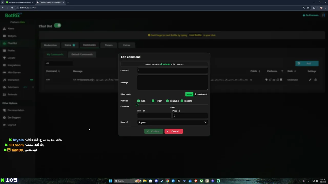This screenshot has height=184, width=328.
Task: Click the info icon next to Alias
Action: 144,111
